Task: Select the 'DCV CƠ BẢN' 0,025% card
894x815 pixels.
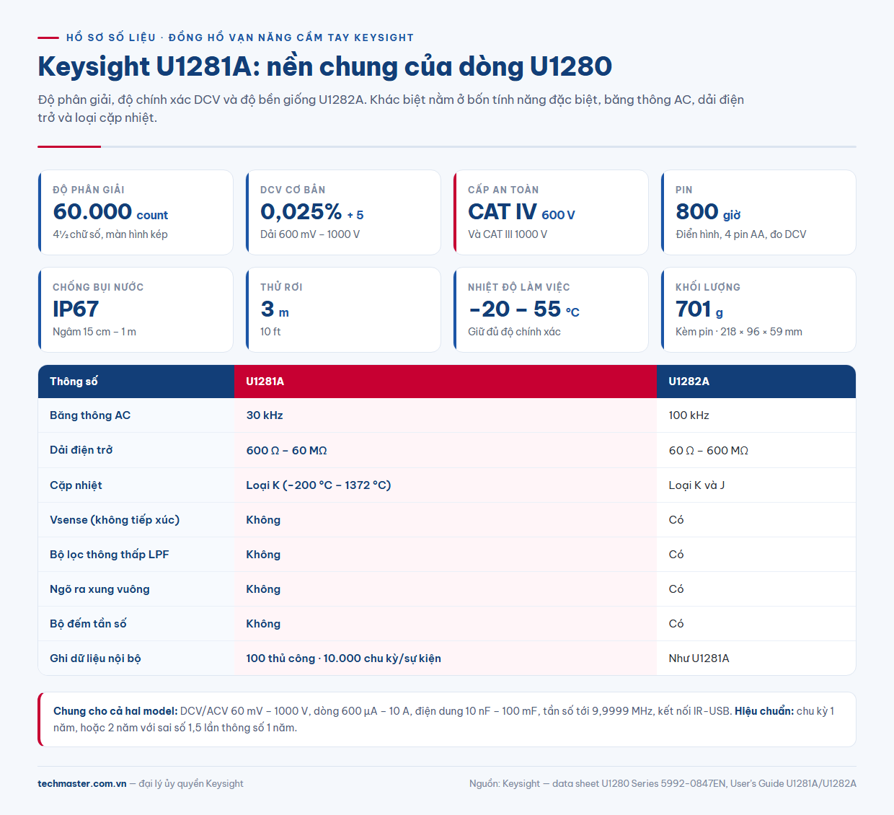Action: [x=343, y=212]
